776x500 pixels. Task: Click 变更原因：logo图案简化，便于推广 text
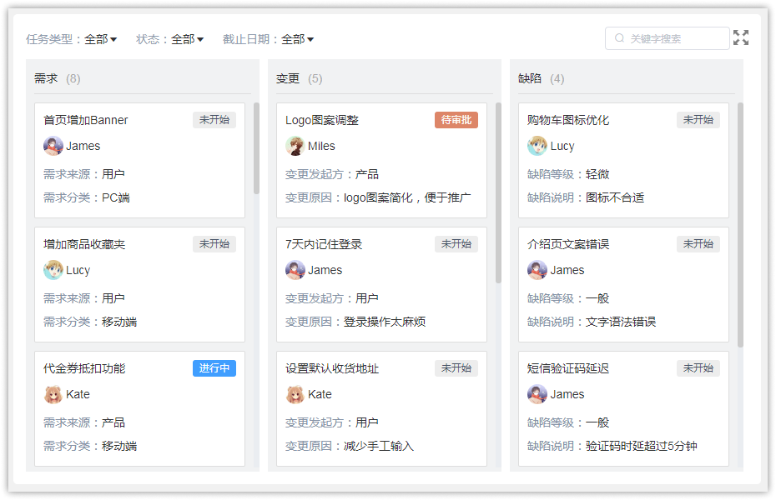378,197
